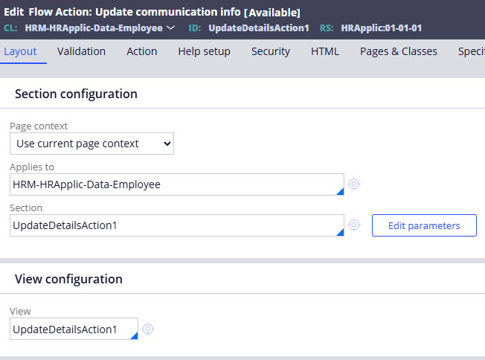Viewport: 485px width, 360px height.
Task: Switch to the Layout tab
Action: (20, 51)
